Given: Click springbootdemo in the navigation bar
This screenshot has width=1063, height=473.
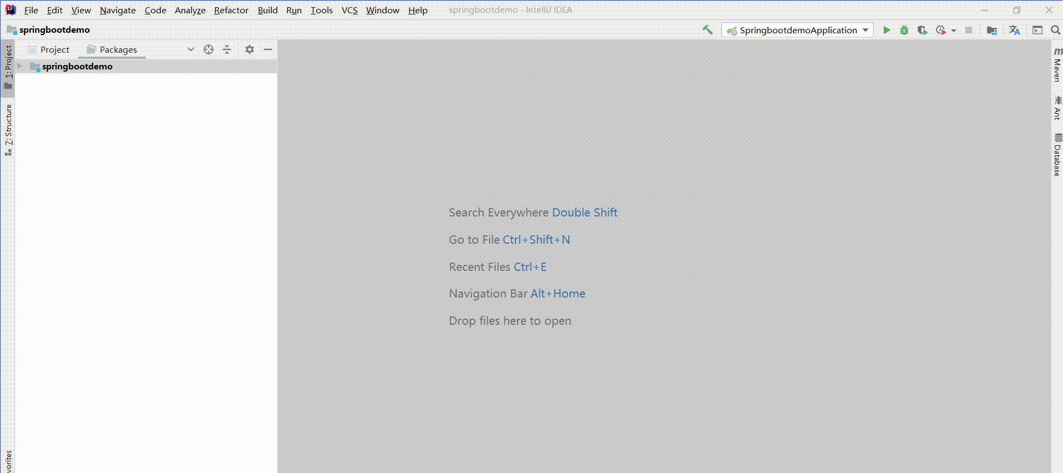Looking at the screenshot, I should pyautogui.click(x=48, y=29).
